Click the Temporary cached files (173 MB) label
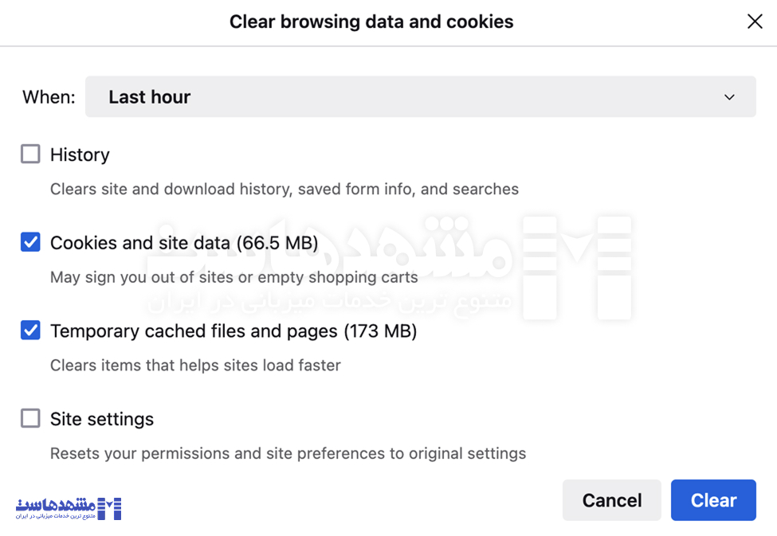The width and height of the screenshot is (777, 536). pyautogui.click(x=233, y=331)
